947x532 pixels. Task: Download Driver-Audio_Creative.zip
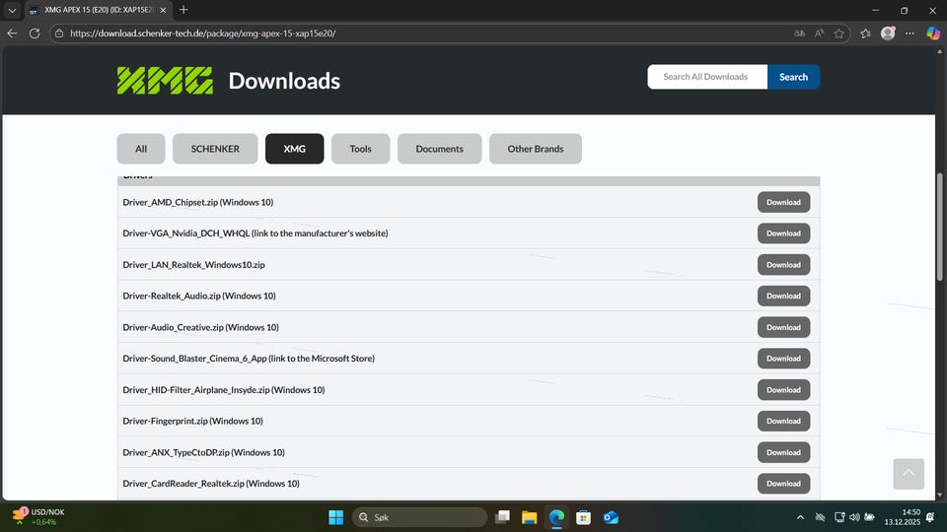point(784,327)
